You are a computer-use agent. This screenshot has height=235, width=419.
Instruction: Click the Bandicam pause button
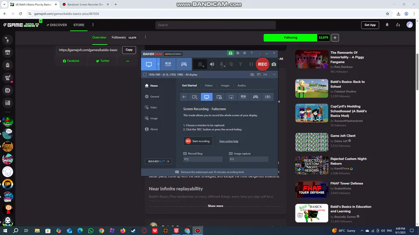(x=251, y=64)
